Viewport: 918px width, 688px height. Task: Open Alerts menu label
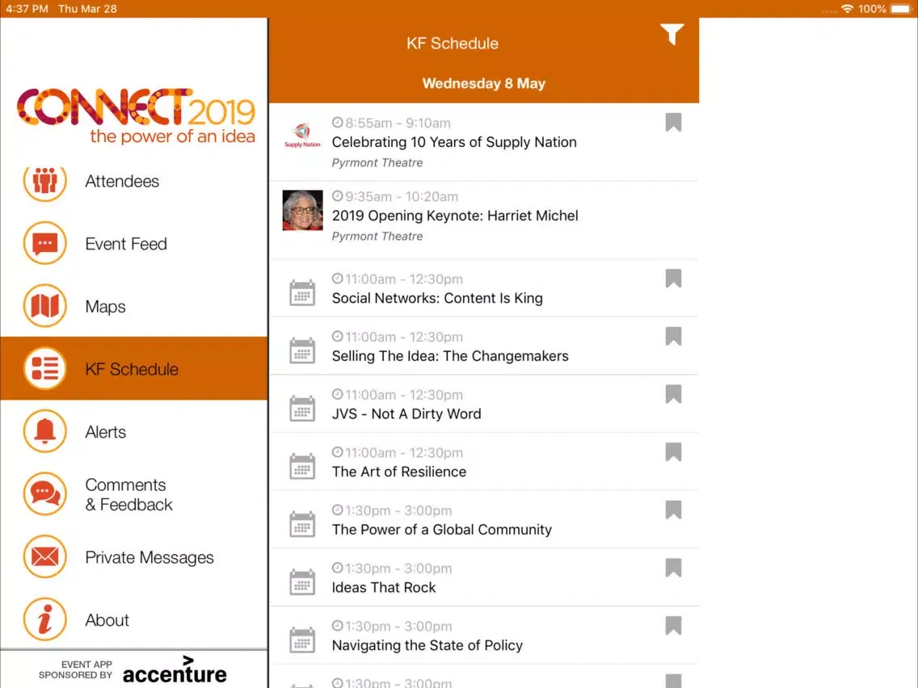point(105,432)
